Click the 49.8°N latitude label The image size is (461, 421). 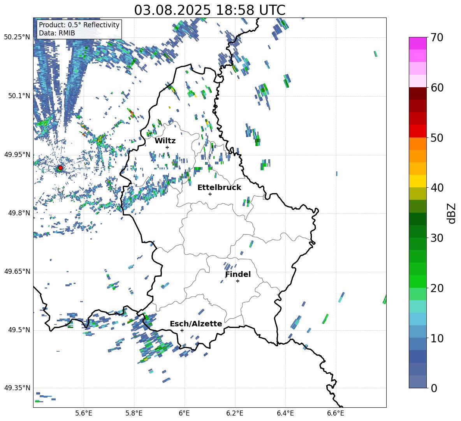19,213
